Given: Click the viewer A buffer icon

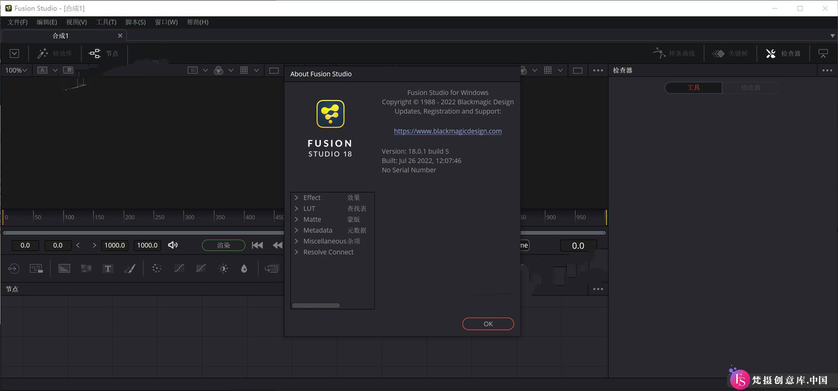Looking at the screenshot, I should click(42, 70).
